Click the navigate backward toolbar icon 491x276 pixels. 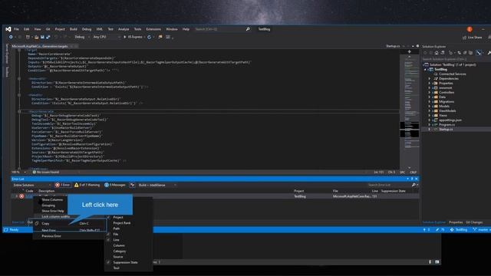tap(11, 37)
